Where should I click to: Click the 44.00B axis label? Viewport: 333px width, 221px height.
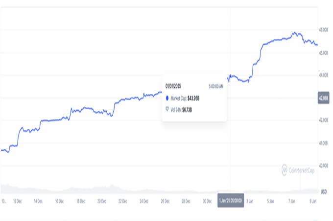click(323, 76)
